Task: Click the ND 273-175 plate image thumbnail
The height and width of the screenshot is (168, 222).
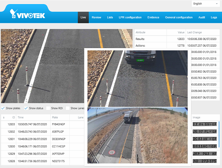Action: 205,161
